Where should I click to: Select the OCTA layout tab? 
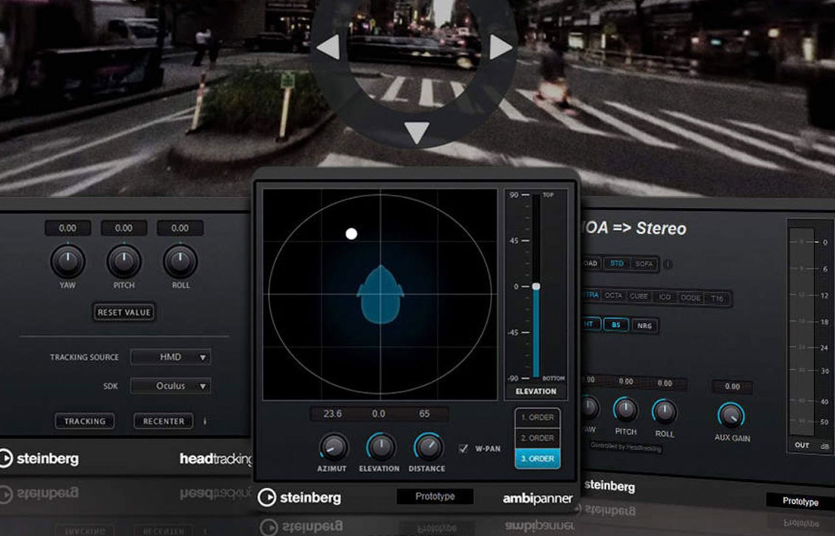613,295
